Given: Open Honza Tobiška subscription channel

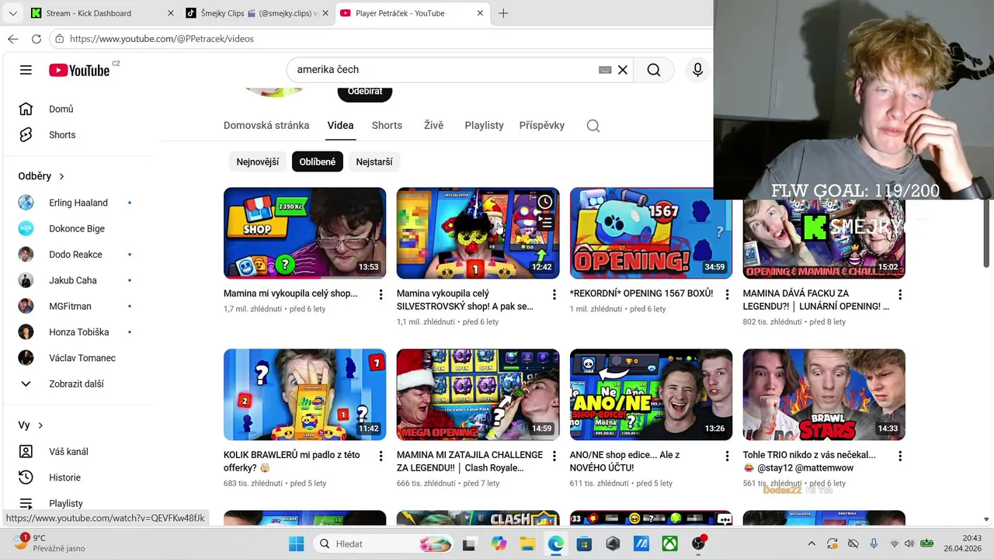Looking at the screenshot, I should click(78, 332).
